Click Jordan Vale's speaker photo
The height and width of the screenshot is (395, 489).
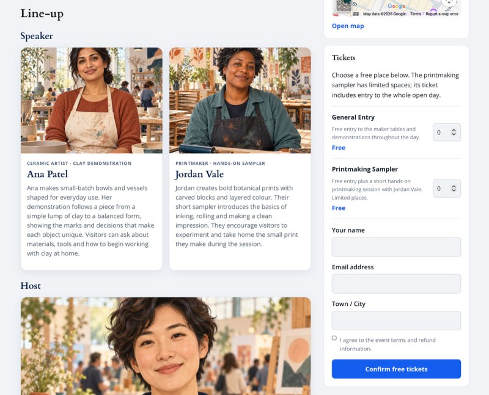click(x=240, y=100)
